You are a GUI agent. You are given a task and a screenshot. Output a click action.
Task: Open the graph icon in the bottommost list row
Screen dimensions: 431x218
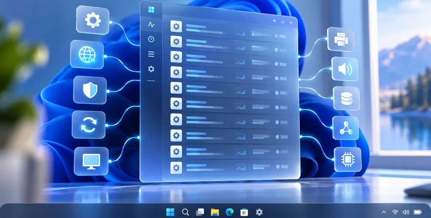pyautogui.click(x=241, y=167)
